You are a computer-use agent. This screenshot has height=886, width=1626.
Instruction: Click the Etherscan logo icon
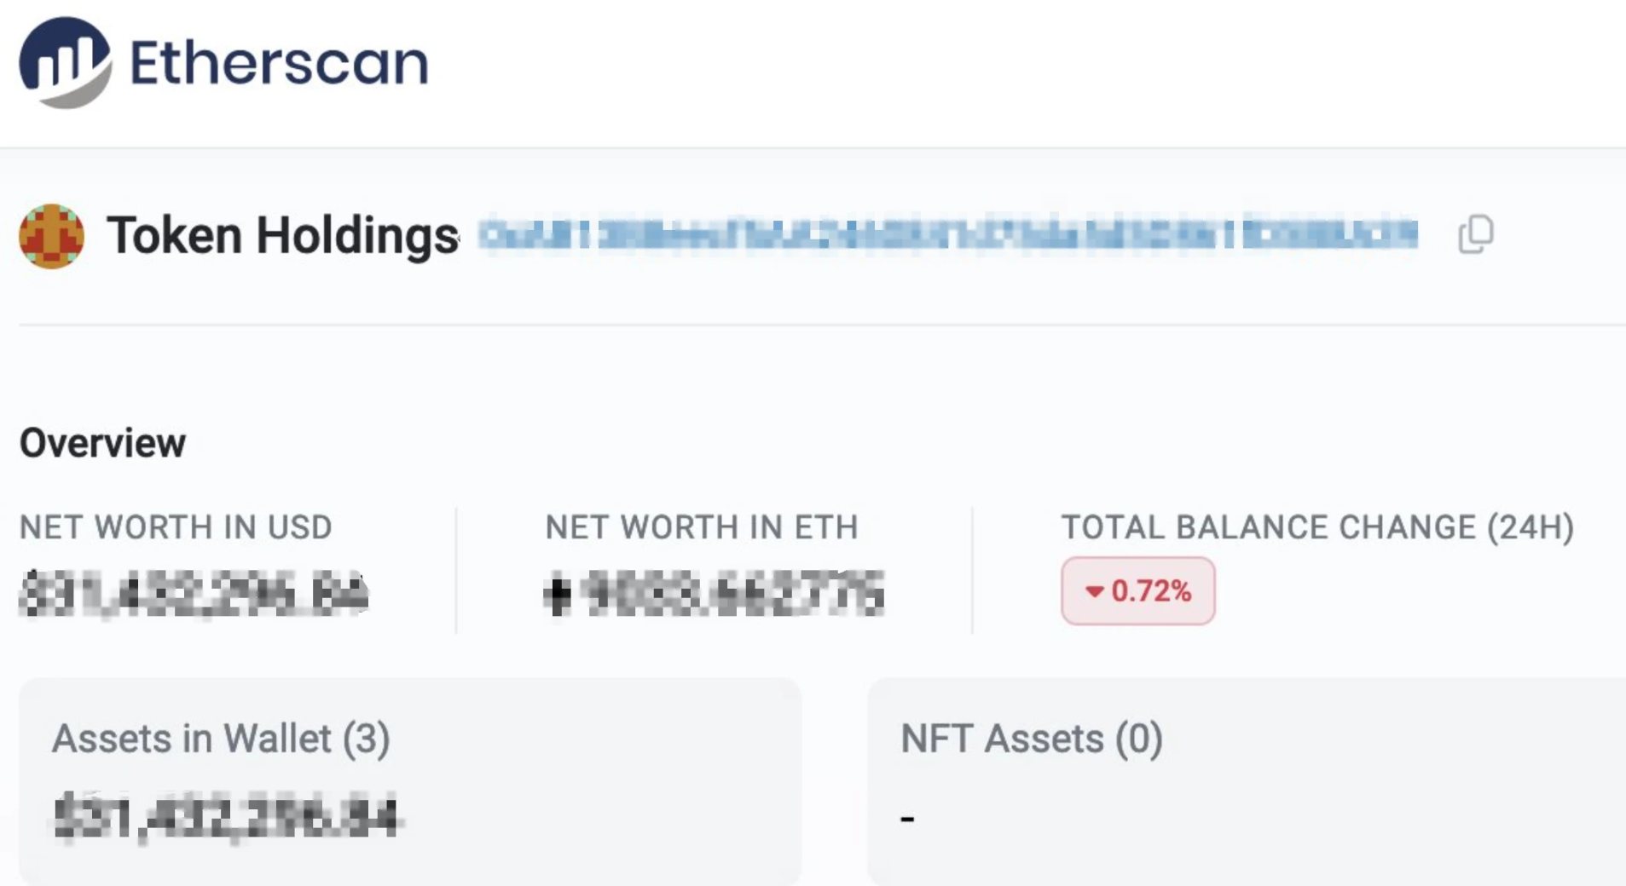point(65,62)
